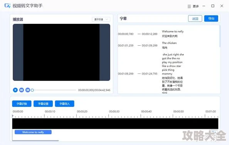229x145 pixels.
Task: Open the display mode dropdown in player panel
Action: pos(101,19)
